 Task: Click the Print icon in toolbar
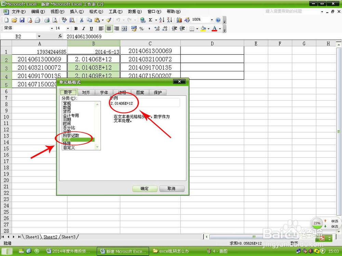[47, 20]
